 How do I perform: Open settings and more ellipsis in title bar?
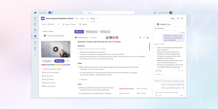(152, 13)
